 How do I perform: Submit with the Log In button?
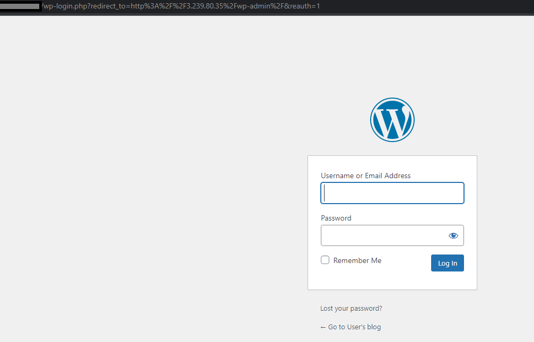coord(448,263)
